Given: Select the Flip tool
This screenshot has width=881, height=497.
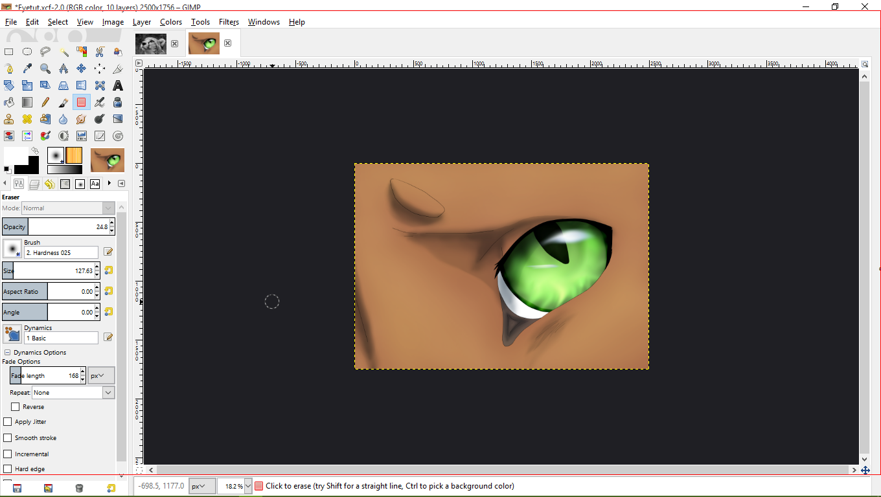Looking at the screenshot, I should 82,85.
